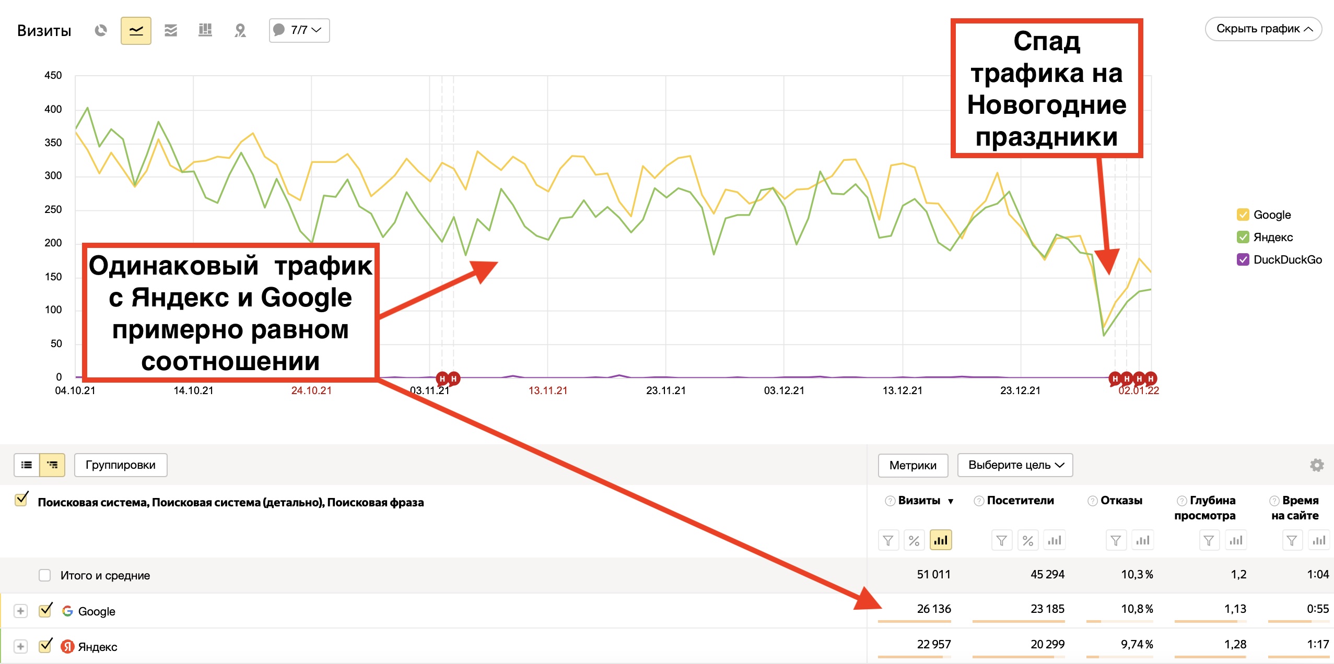1334x664 pixels.
Task: Switch table to tree view
Action: [x=52, y=465]
